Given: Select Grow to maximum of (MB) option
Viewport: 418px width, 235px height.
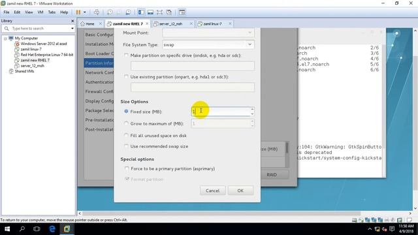Looking at the screenshot, I should pyautogui.click(x=126, y=123).
